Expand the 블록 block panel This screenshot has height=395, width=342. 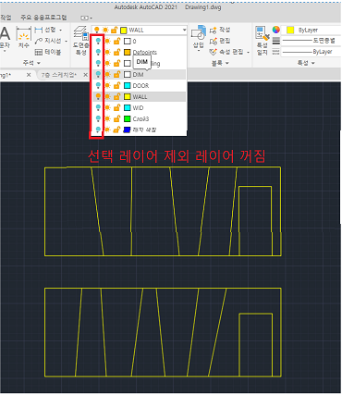tap(220, 63)
